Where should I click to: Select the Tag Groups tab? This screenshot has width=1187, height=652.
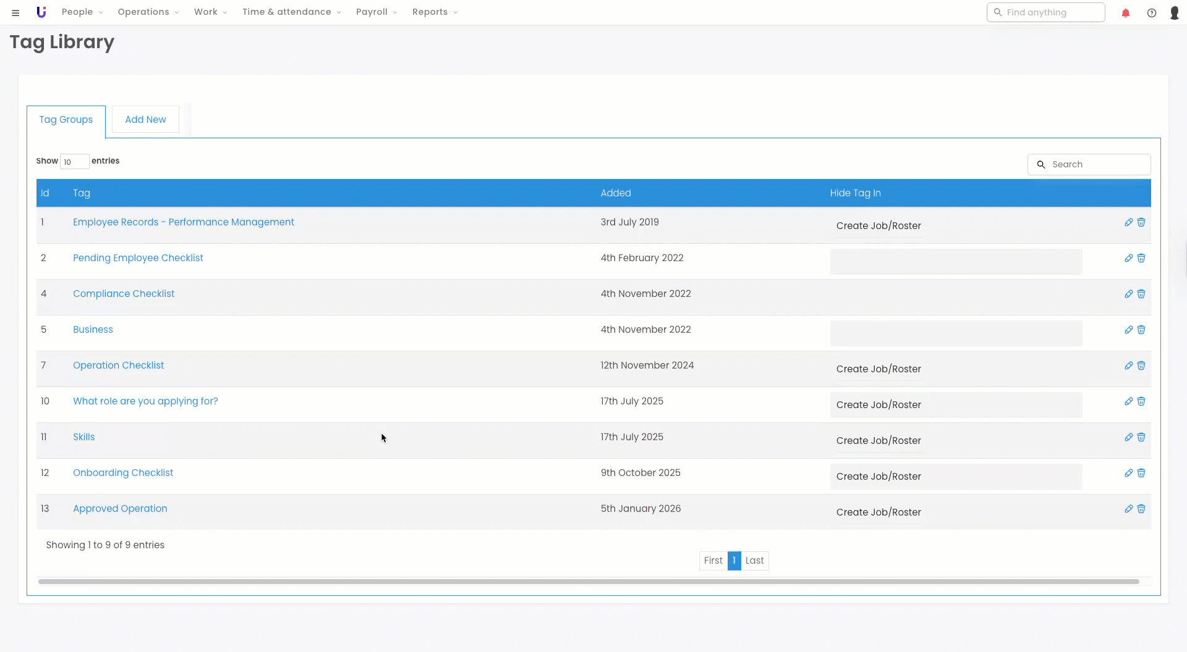click(x=66, y=120)
